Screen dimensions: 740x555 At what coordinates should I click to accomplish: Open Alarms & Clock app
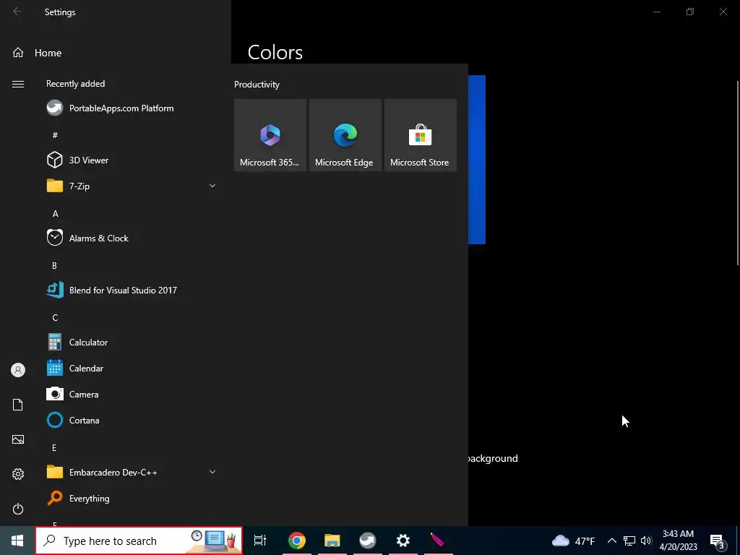pyautogui.click(x=132, y=238)
